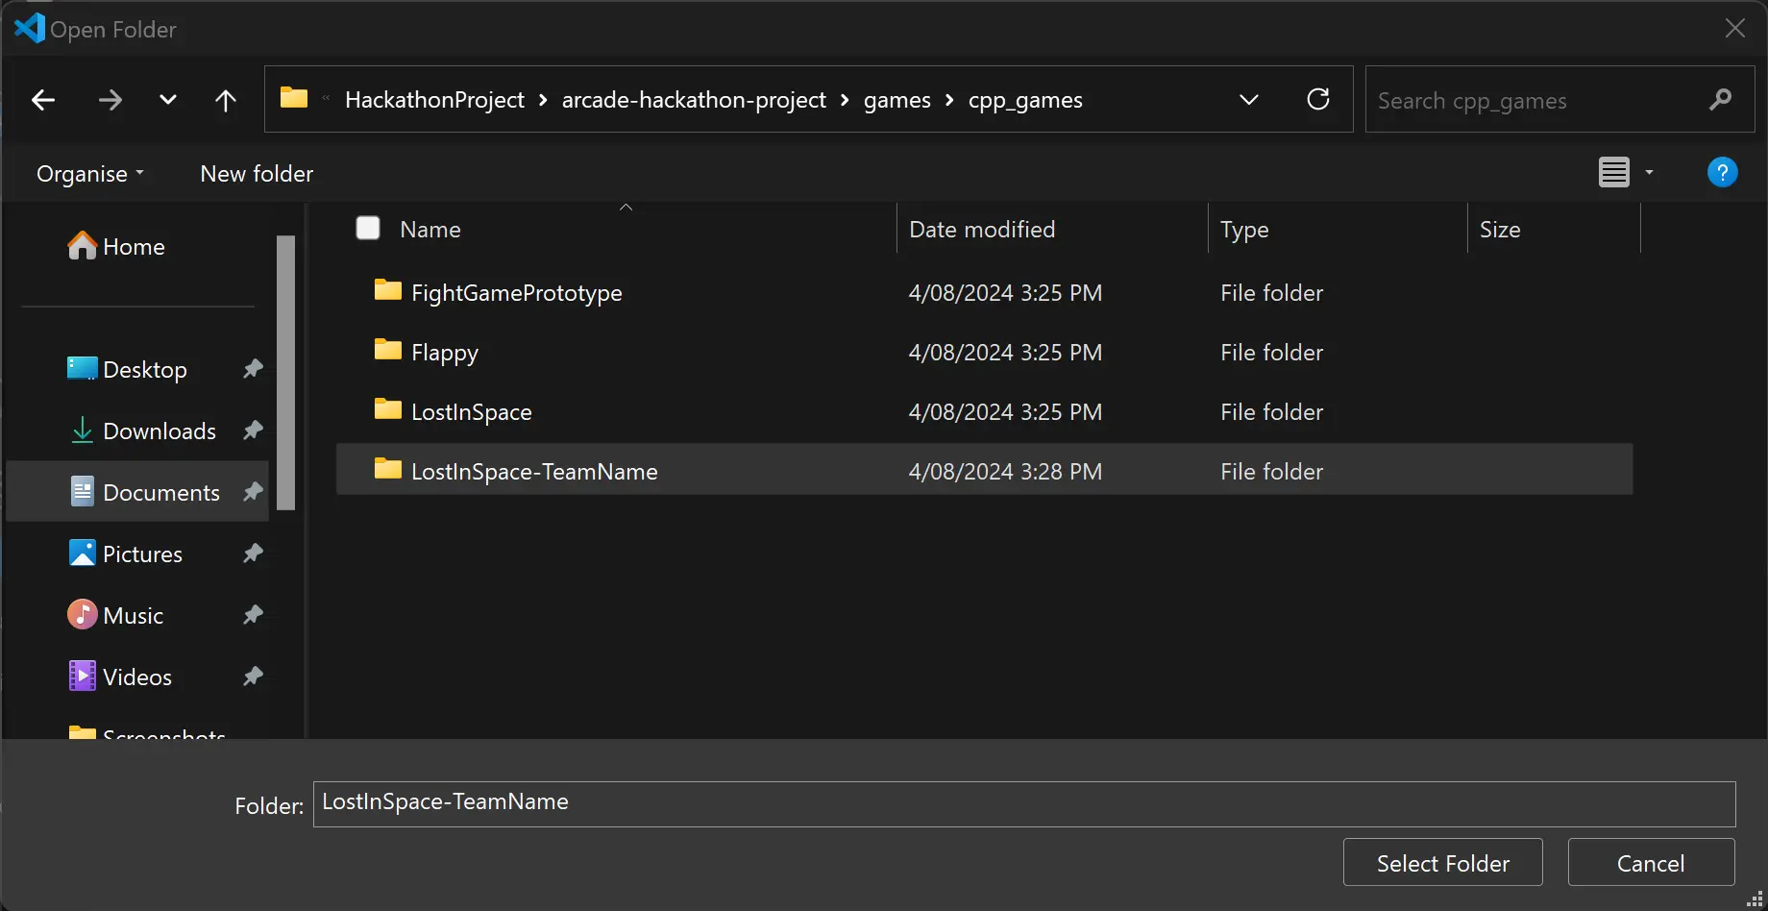Click the pin icon beside Videos
1768x911 pixels.
(x=253, y=677)
